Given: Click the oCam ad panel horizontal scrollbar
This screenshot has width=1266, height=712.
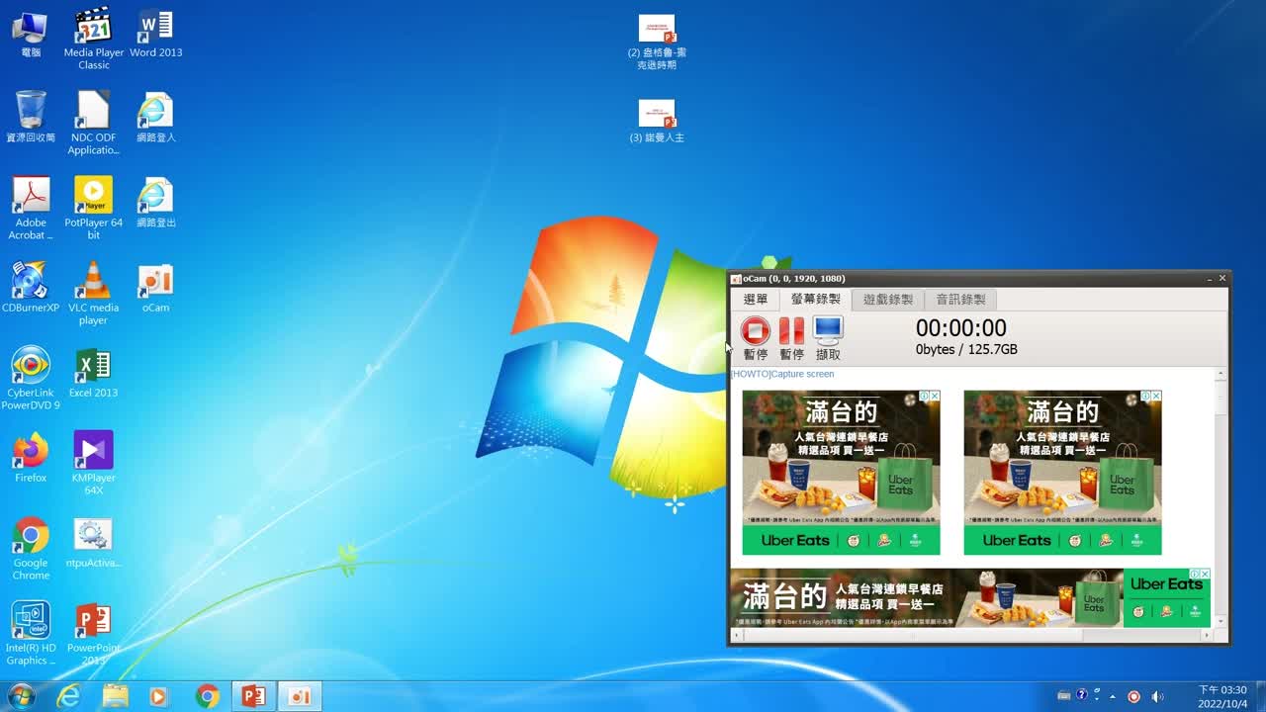Looking at the screenshot, I should pyautogui.click(x=972, y=635).
